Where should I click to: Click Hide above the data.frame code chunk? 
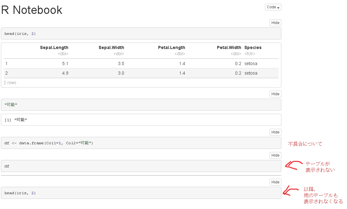tap(275, 132)
